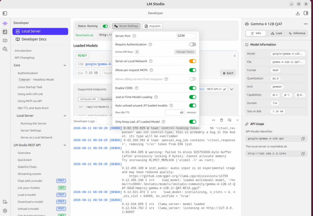Turn off Just-in-Time Model Loading
Viewport: 313px width, 216px height.
click(x=193, y=97)
